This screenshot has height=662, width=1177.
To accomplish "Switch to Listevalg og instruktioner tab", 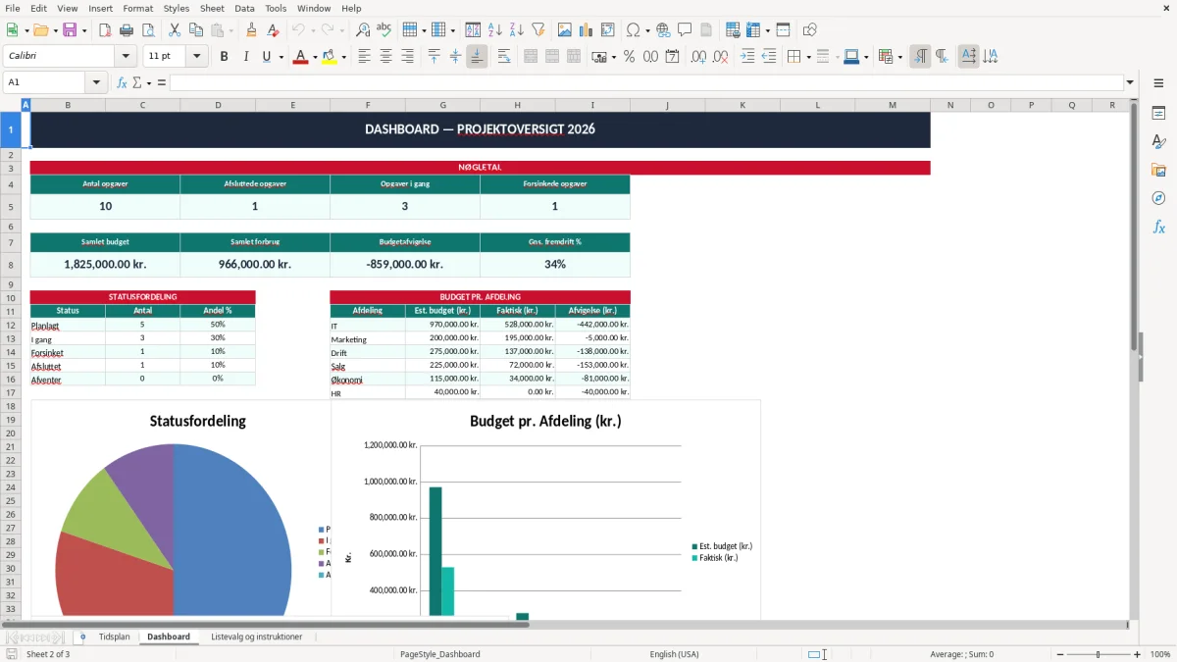I will click(x=257, y=637).
